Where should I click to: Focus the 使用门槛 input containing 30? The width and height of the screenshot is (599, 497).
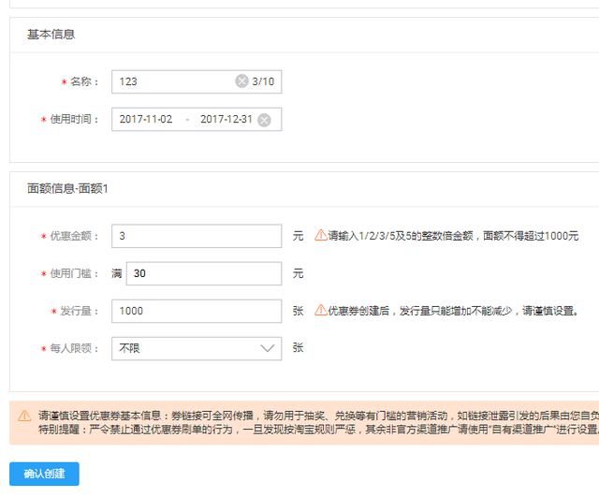click(204, 273)
